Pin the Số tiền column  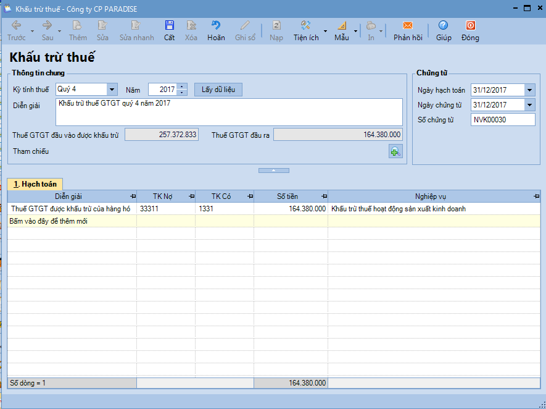324,196
